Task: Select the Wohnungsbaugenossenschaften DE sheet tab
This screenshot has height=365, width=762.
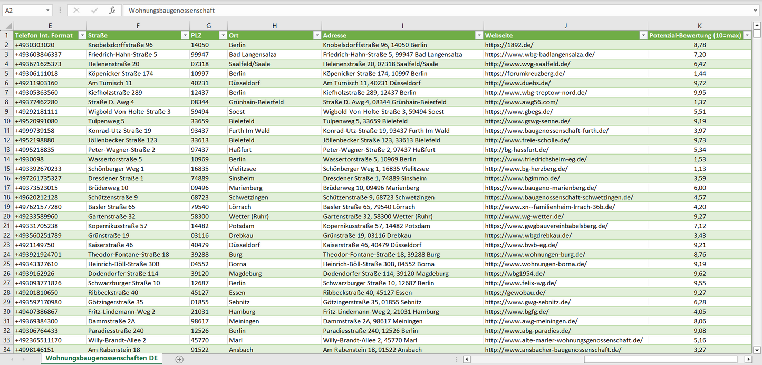Action: (x=101, y=358)
